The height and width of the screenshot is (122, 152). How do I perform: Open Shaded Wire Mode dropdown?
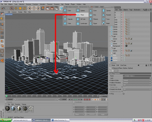coord(137,89)
